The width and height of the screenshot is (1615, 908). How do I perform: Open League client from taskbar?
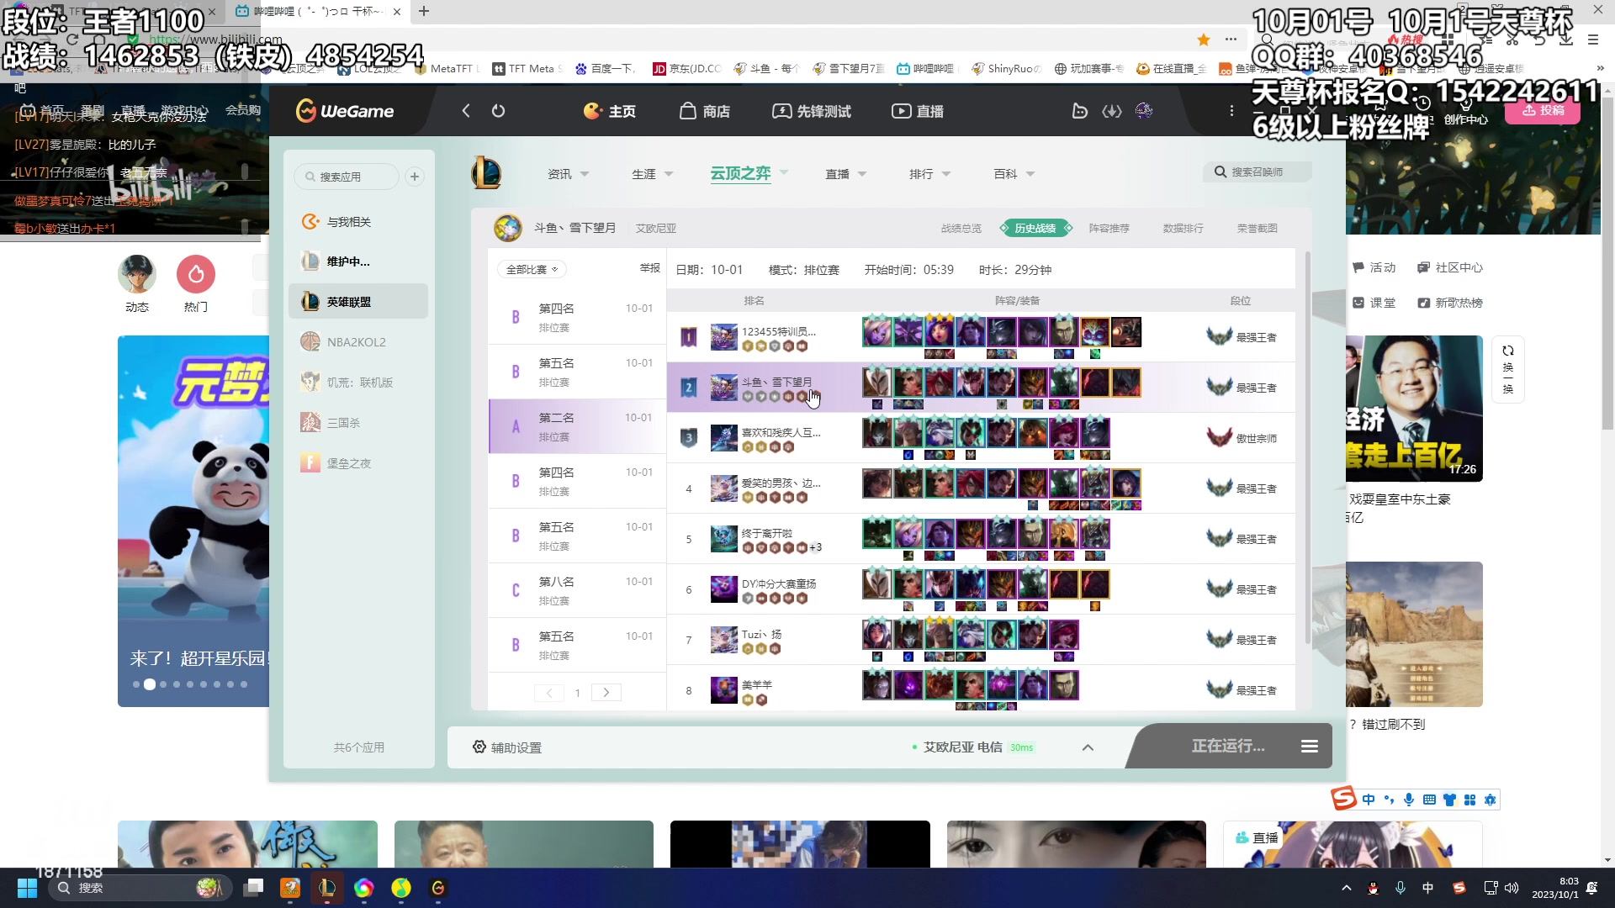pyautogui.click(x=327, y=888)
